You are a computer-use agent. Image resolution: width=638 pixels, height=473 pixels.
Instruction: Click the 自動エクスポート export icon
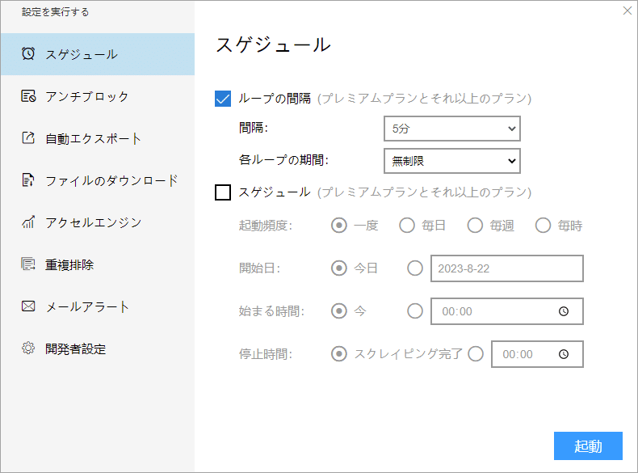point(28,138)
